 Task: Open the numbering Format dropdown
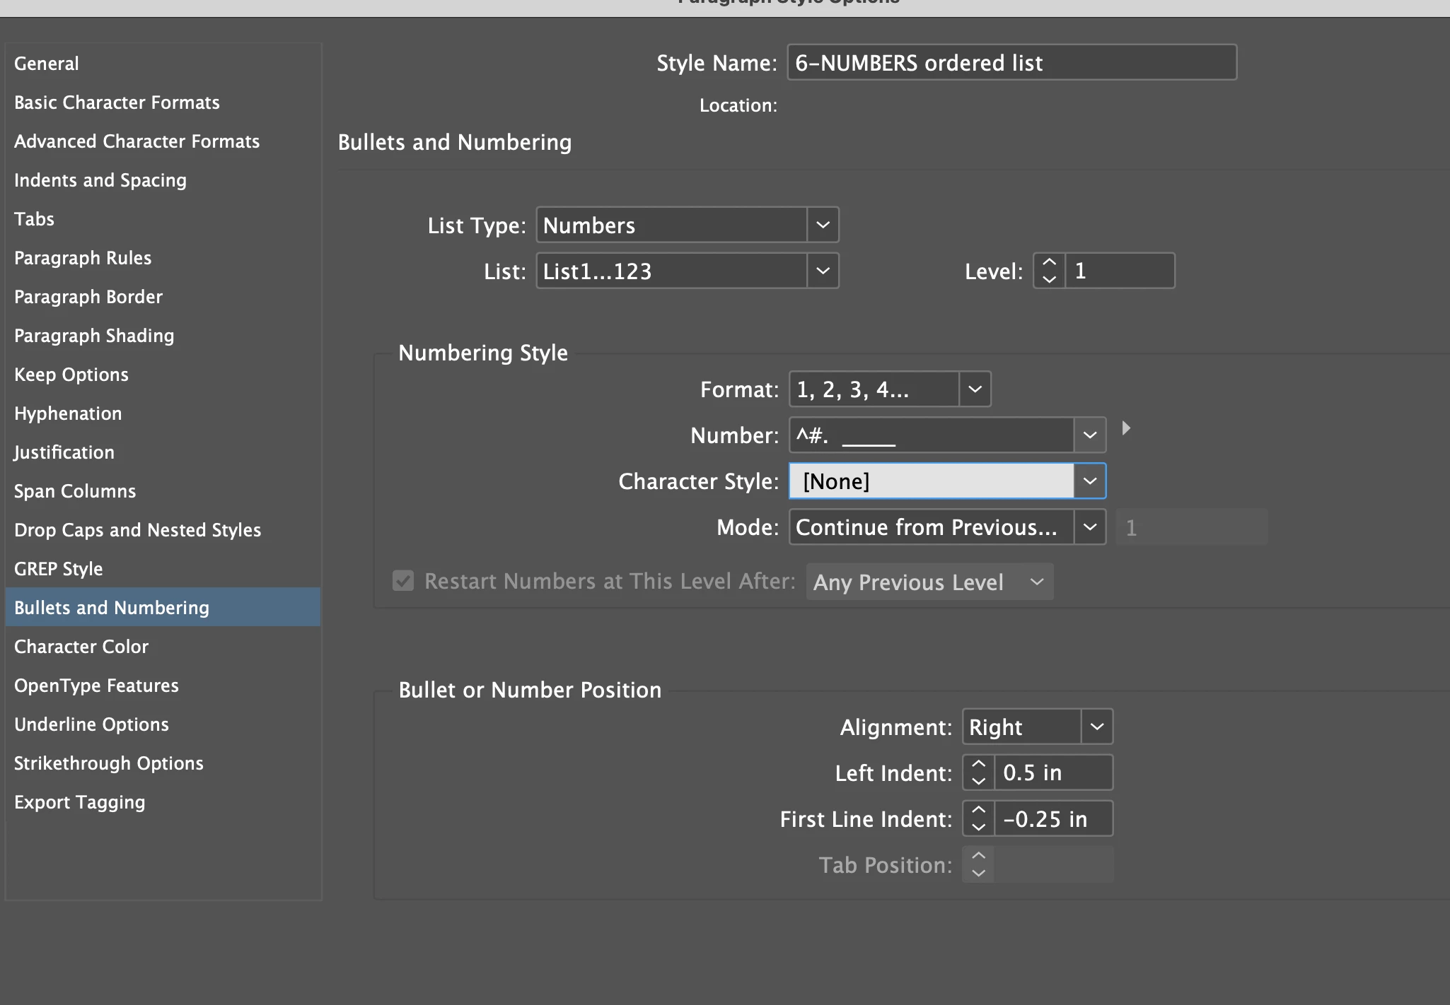tap(975, 389)
